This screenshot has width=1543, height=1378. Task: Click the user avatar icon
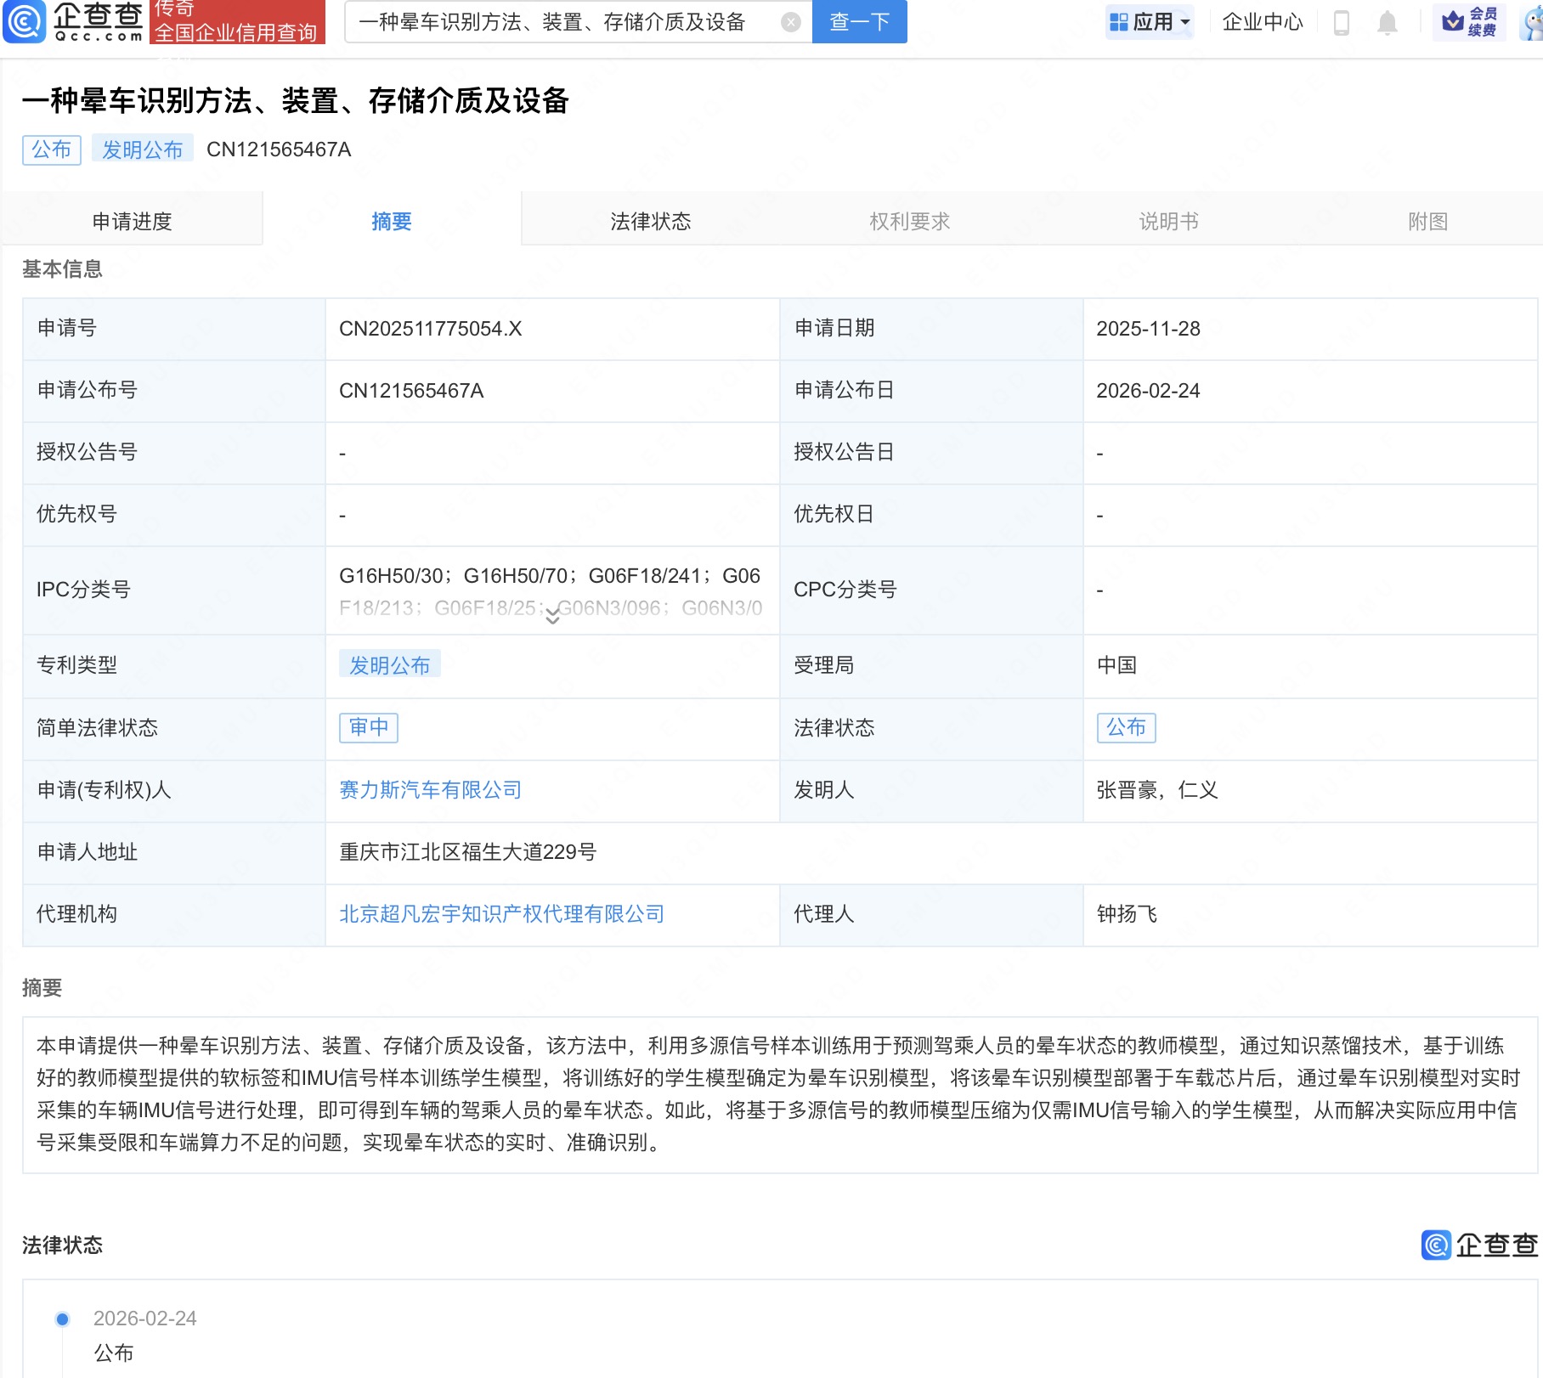point(1533,24)
